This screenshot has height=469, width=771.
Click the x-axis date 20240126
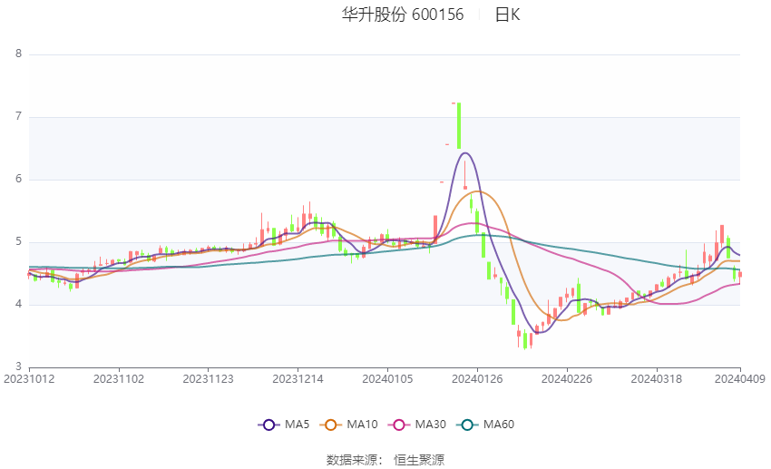point(477,379)
